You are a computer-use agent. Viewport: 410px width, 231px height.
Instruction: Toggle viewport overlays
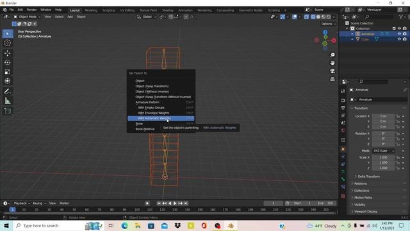[295, 17]
